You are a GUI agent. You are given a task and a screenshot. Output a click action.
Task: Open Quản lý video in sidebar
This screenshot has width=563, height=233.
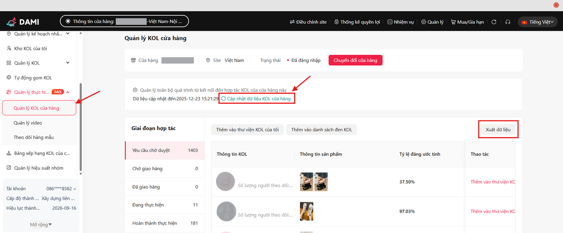point(28,123)
